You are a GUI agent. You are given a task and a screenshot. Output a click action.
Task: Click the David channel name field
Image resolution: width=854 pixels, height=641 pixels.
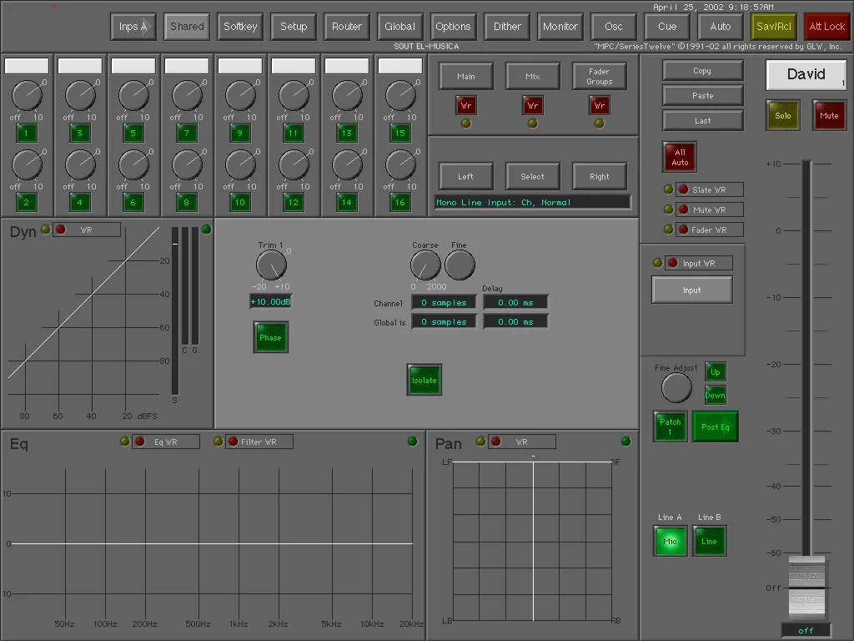[806, 74]
